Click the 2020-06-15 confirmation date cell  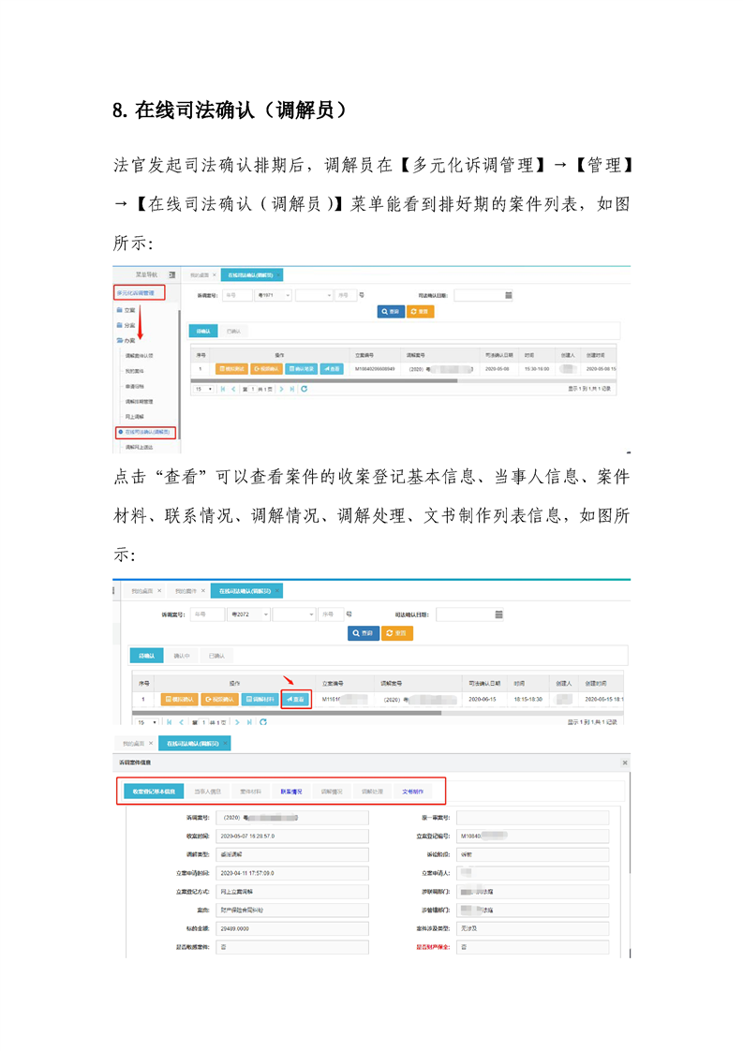483,699
